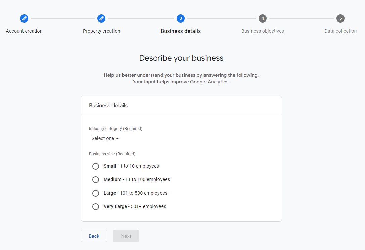Click the Property creation pencil icon

(x=101, y=18)
